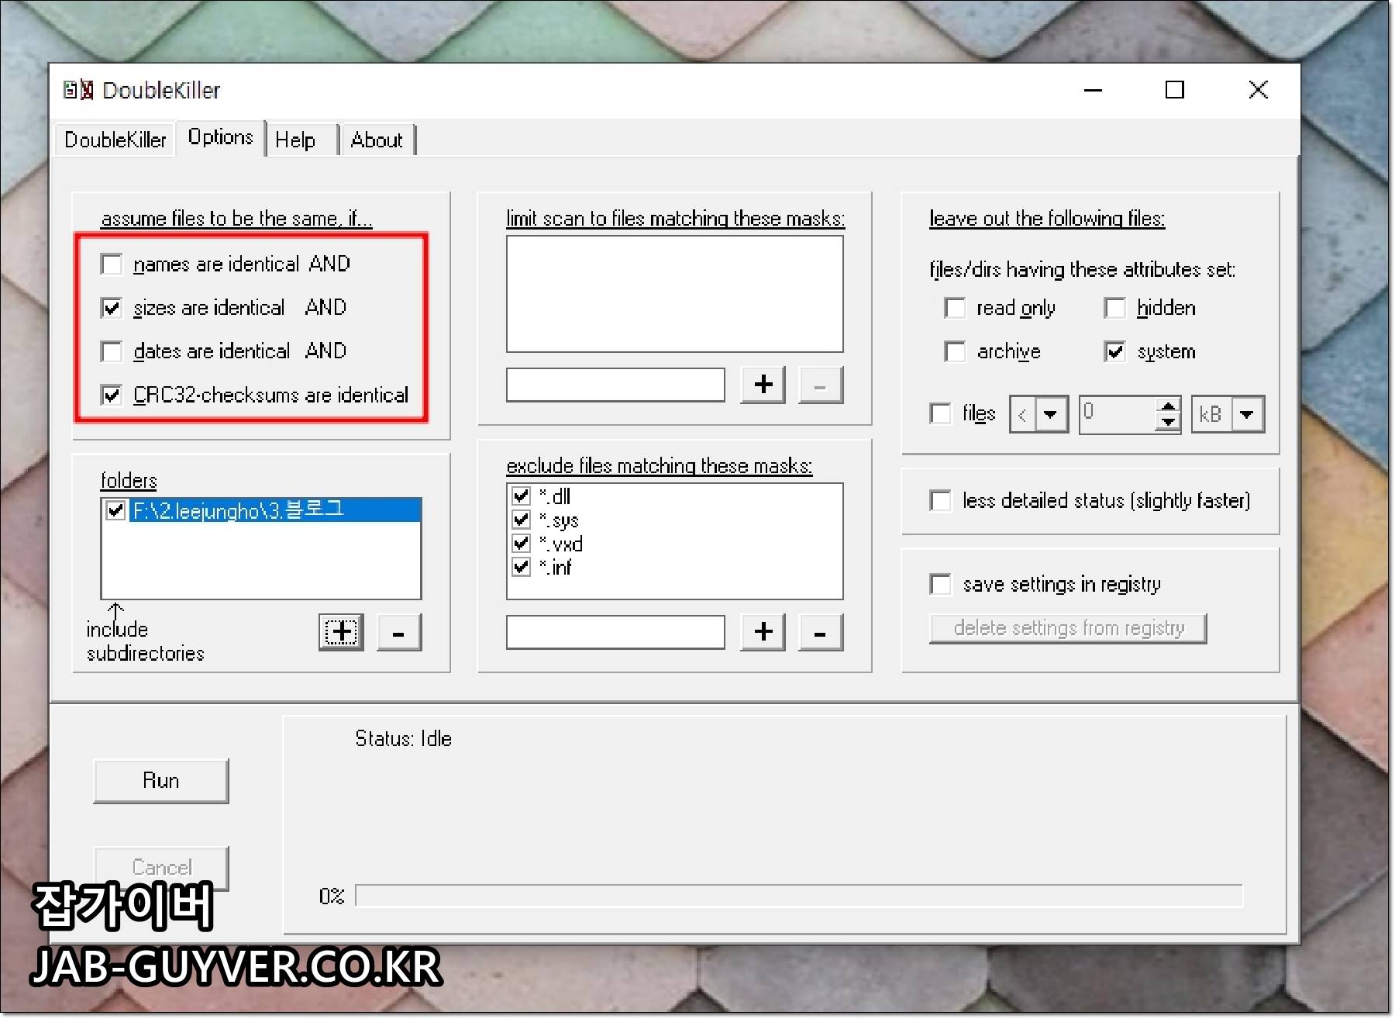Image resolution: width=1395 pixels, height=1019 pixels.
Task: Enable the 'read only' attribute checkbox
Action: click(955, 308)
